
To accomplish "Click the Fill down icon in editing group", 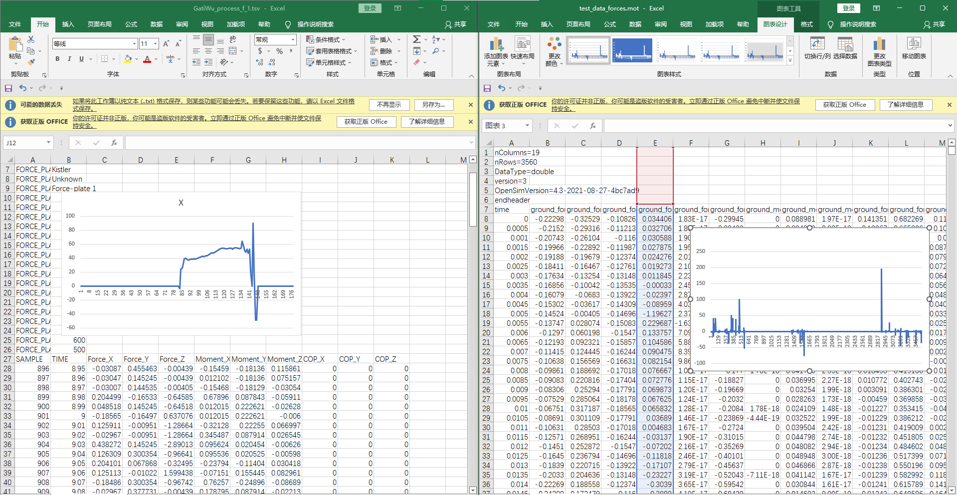I will (x=417, y=51).
